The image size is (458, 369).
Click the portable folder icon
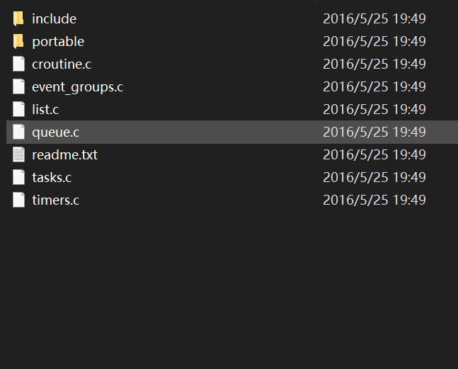click(x=18, y=42)
